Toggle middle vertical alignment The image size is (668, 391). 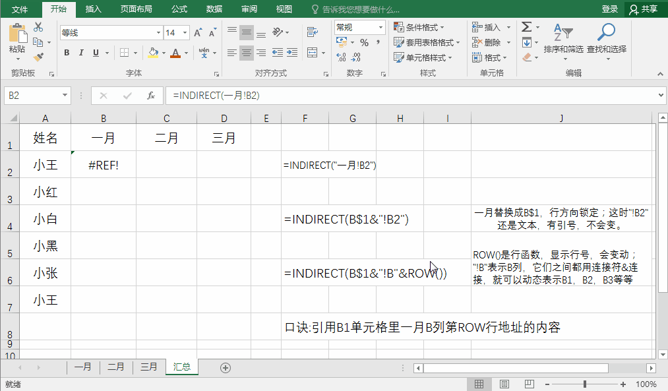246,32
